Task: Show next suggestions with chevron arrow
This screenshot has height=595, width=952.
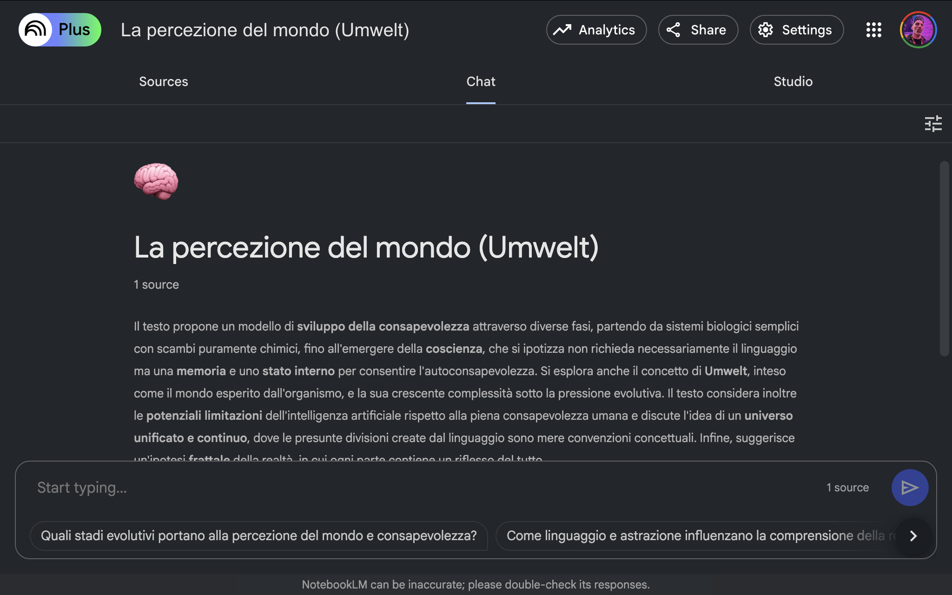Action: tap(913, 536)
